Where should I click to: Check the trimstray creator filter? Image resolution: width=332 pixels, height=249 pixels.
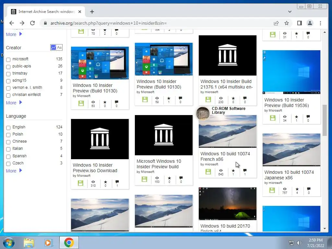point(8,74)
